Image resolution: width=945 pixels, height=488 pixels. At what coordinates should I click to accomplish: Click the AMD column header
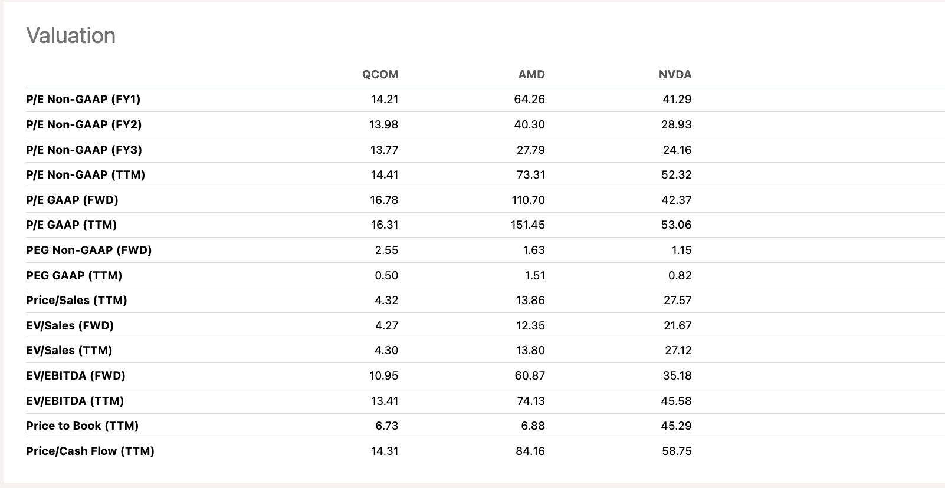(531, 75)
